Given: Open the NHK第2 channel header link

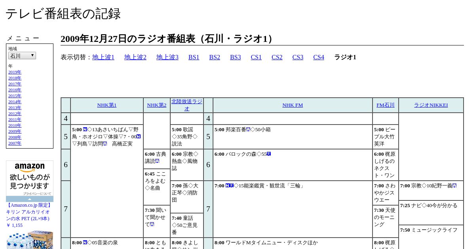Looking at the screenshot, I should coord(157,105).
